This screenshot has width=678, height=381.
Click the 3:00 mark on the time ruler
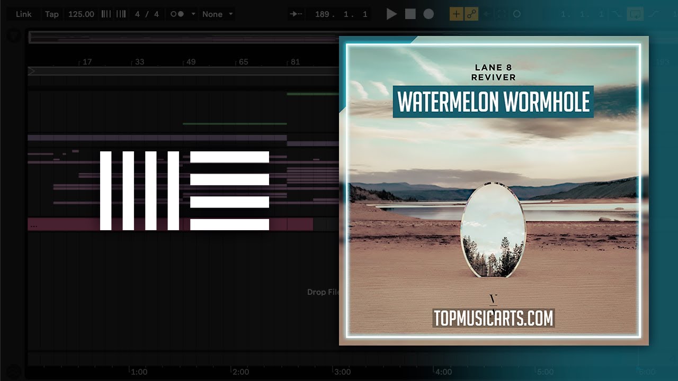(x=342, y=372)
